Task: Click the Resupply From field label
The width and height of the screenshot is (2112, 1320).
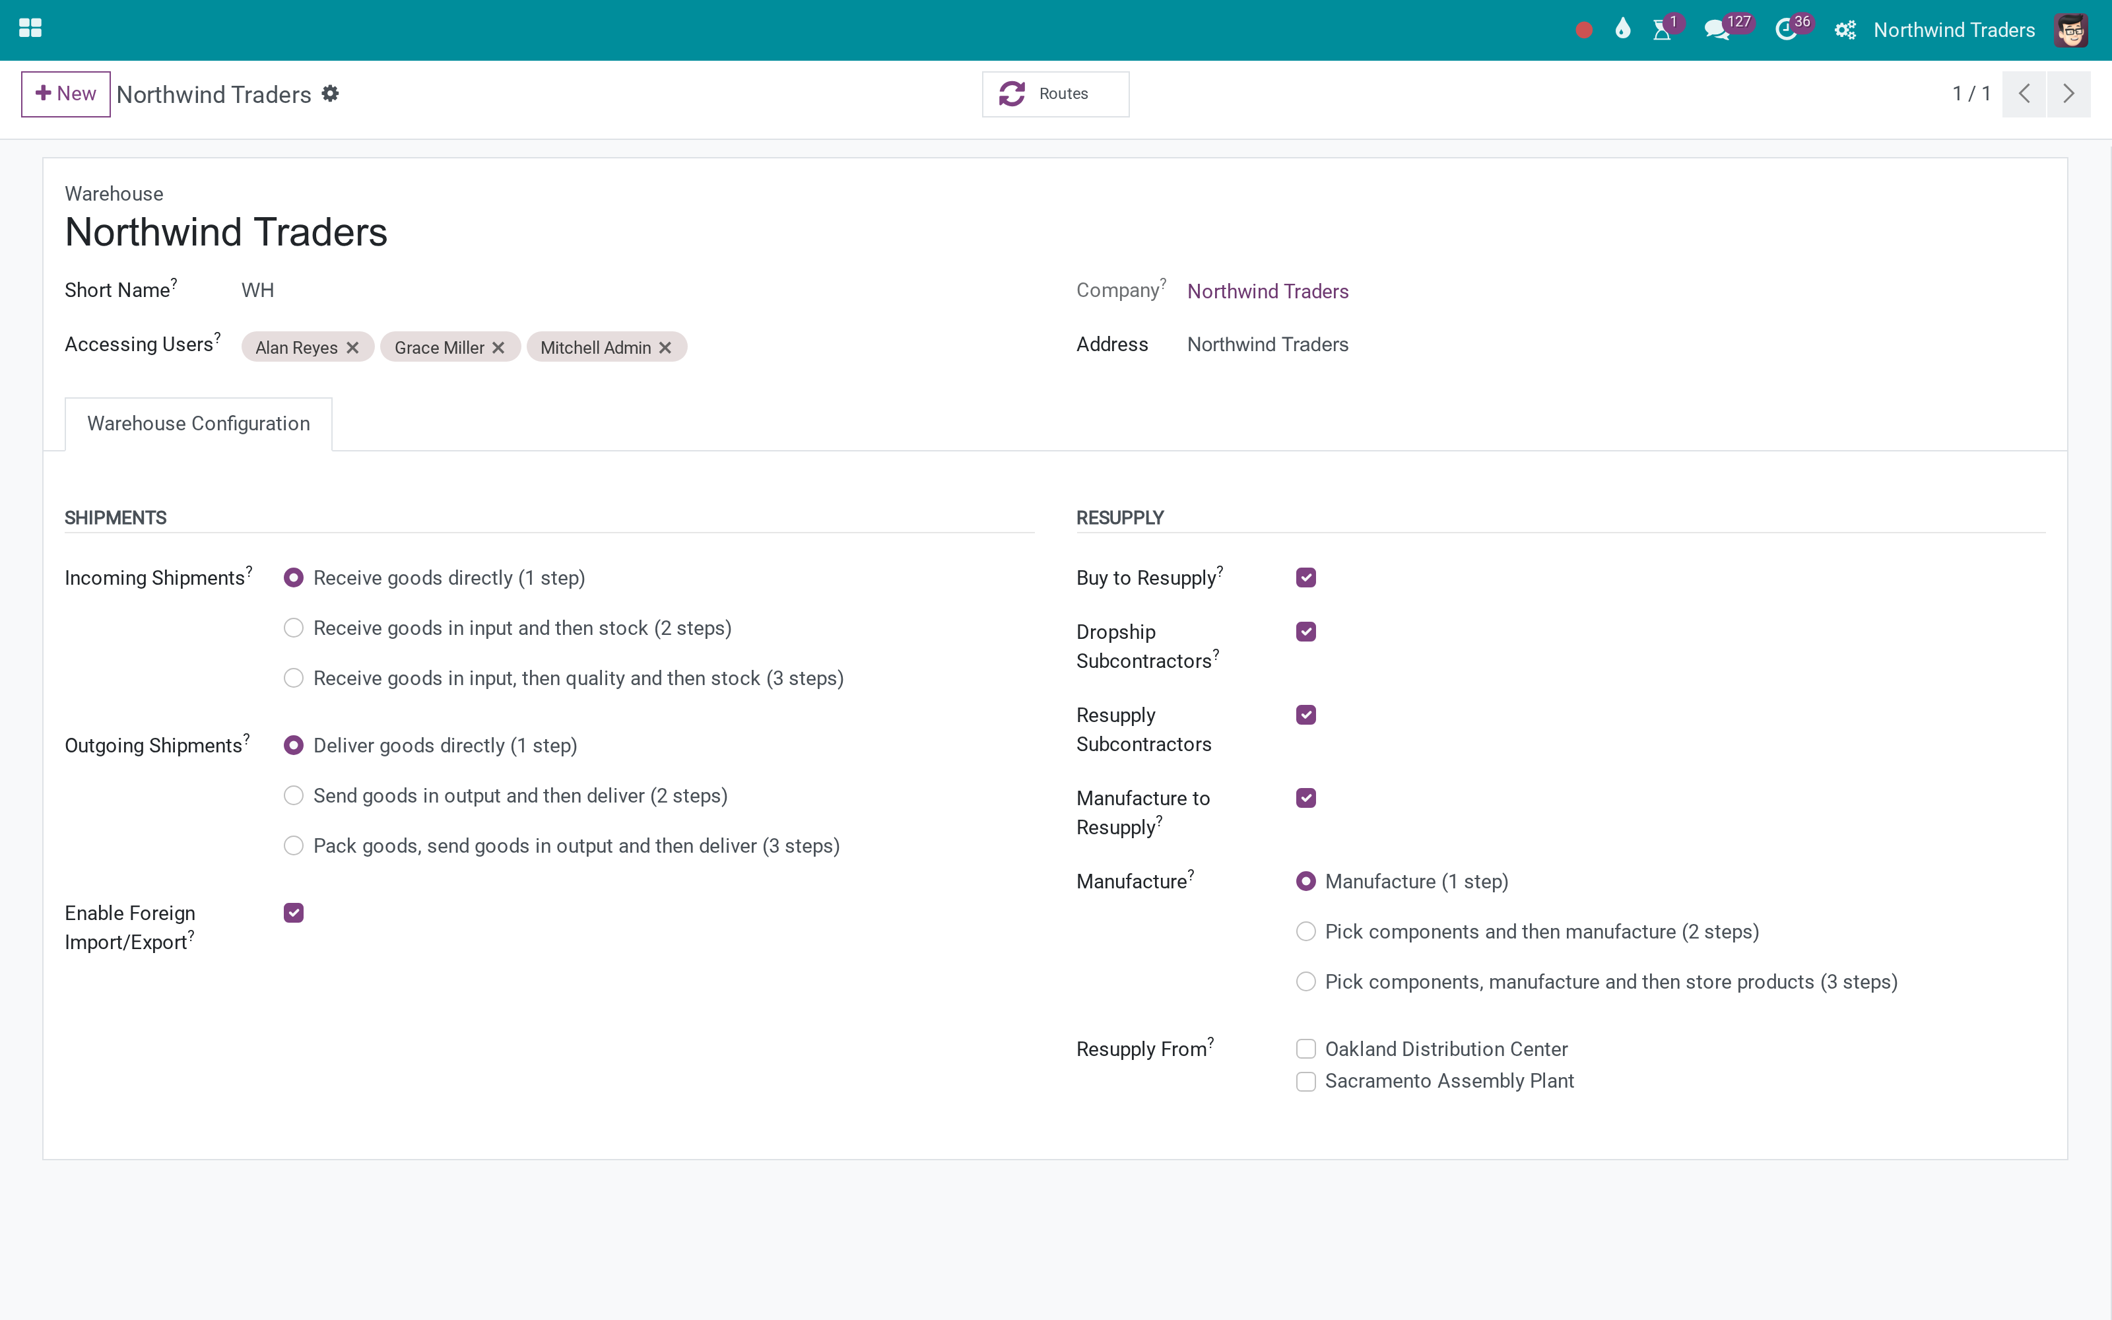Action: (x=1142, y=1049)
